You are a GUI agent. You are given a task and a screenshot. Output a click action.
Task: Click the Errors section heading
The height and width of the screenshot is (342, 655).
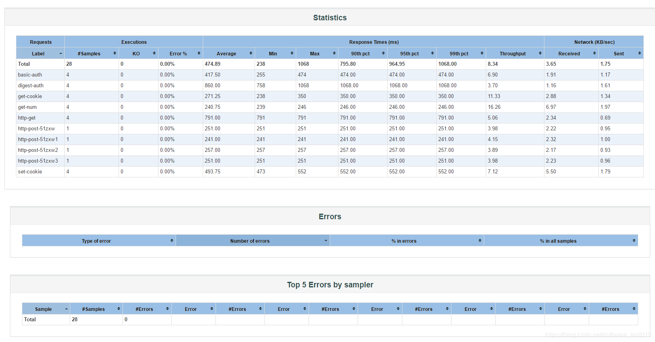click(330, 216)
